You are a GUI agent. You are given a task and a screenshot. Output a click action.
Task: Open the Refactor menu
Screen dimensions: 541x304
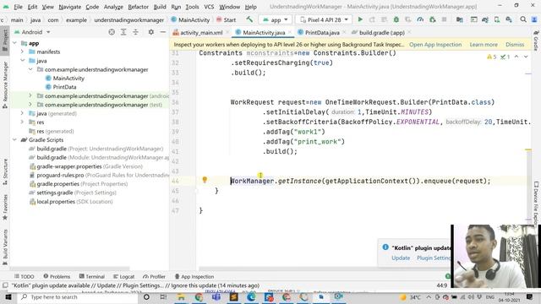[x=138, y=7]
